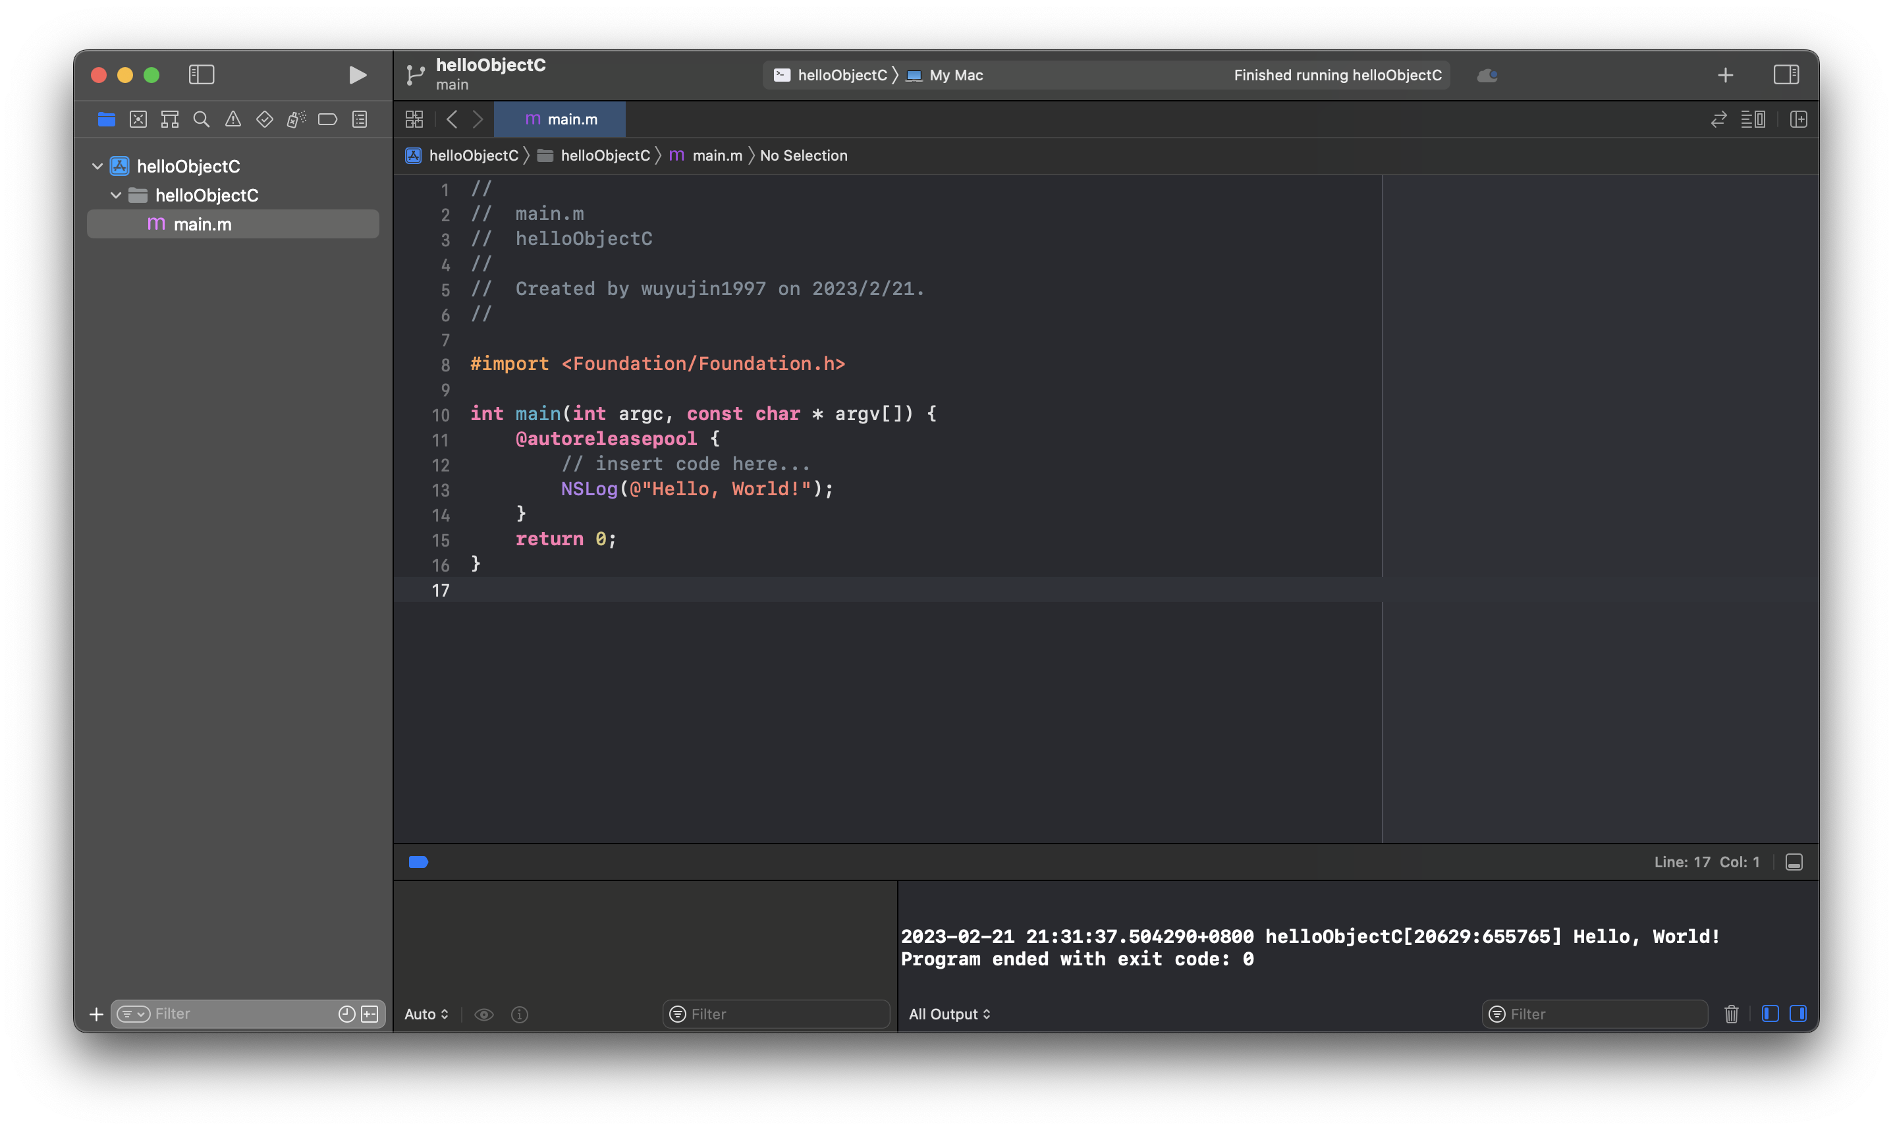Select main.m in project navigator
This screenshot has width=1893, height=1130.
pos(203,224)
